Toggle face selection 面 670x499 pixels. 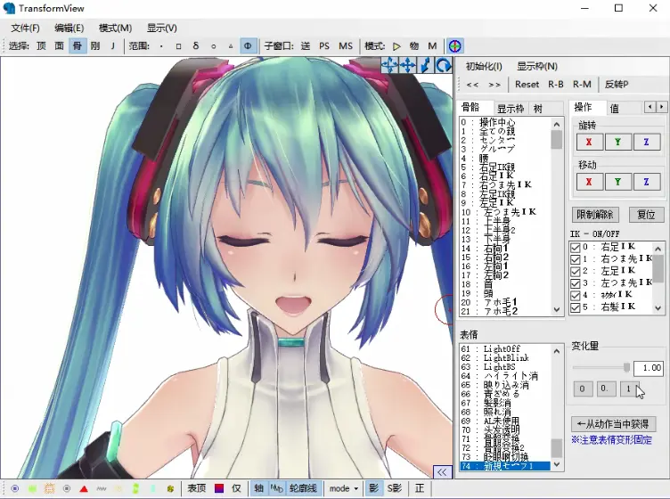tap(60, 46)
